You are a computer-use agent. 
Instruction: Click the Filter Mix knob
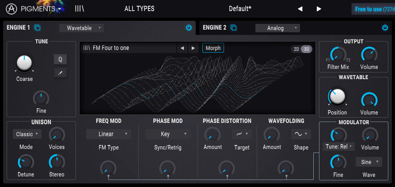(338, 55)
